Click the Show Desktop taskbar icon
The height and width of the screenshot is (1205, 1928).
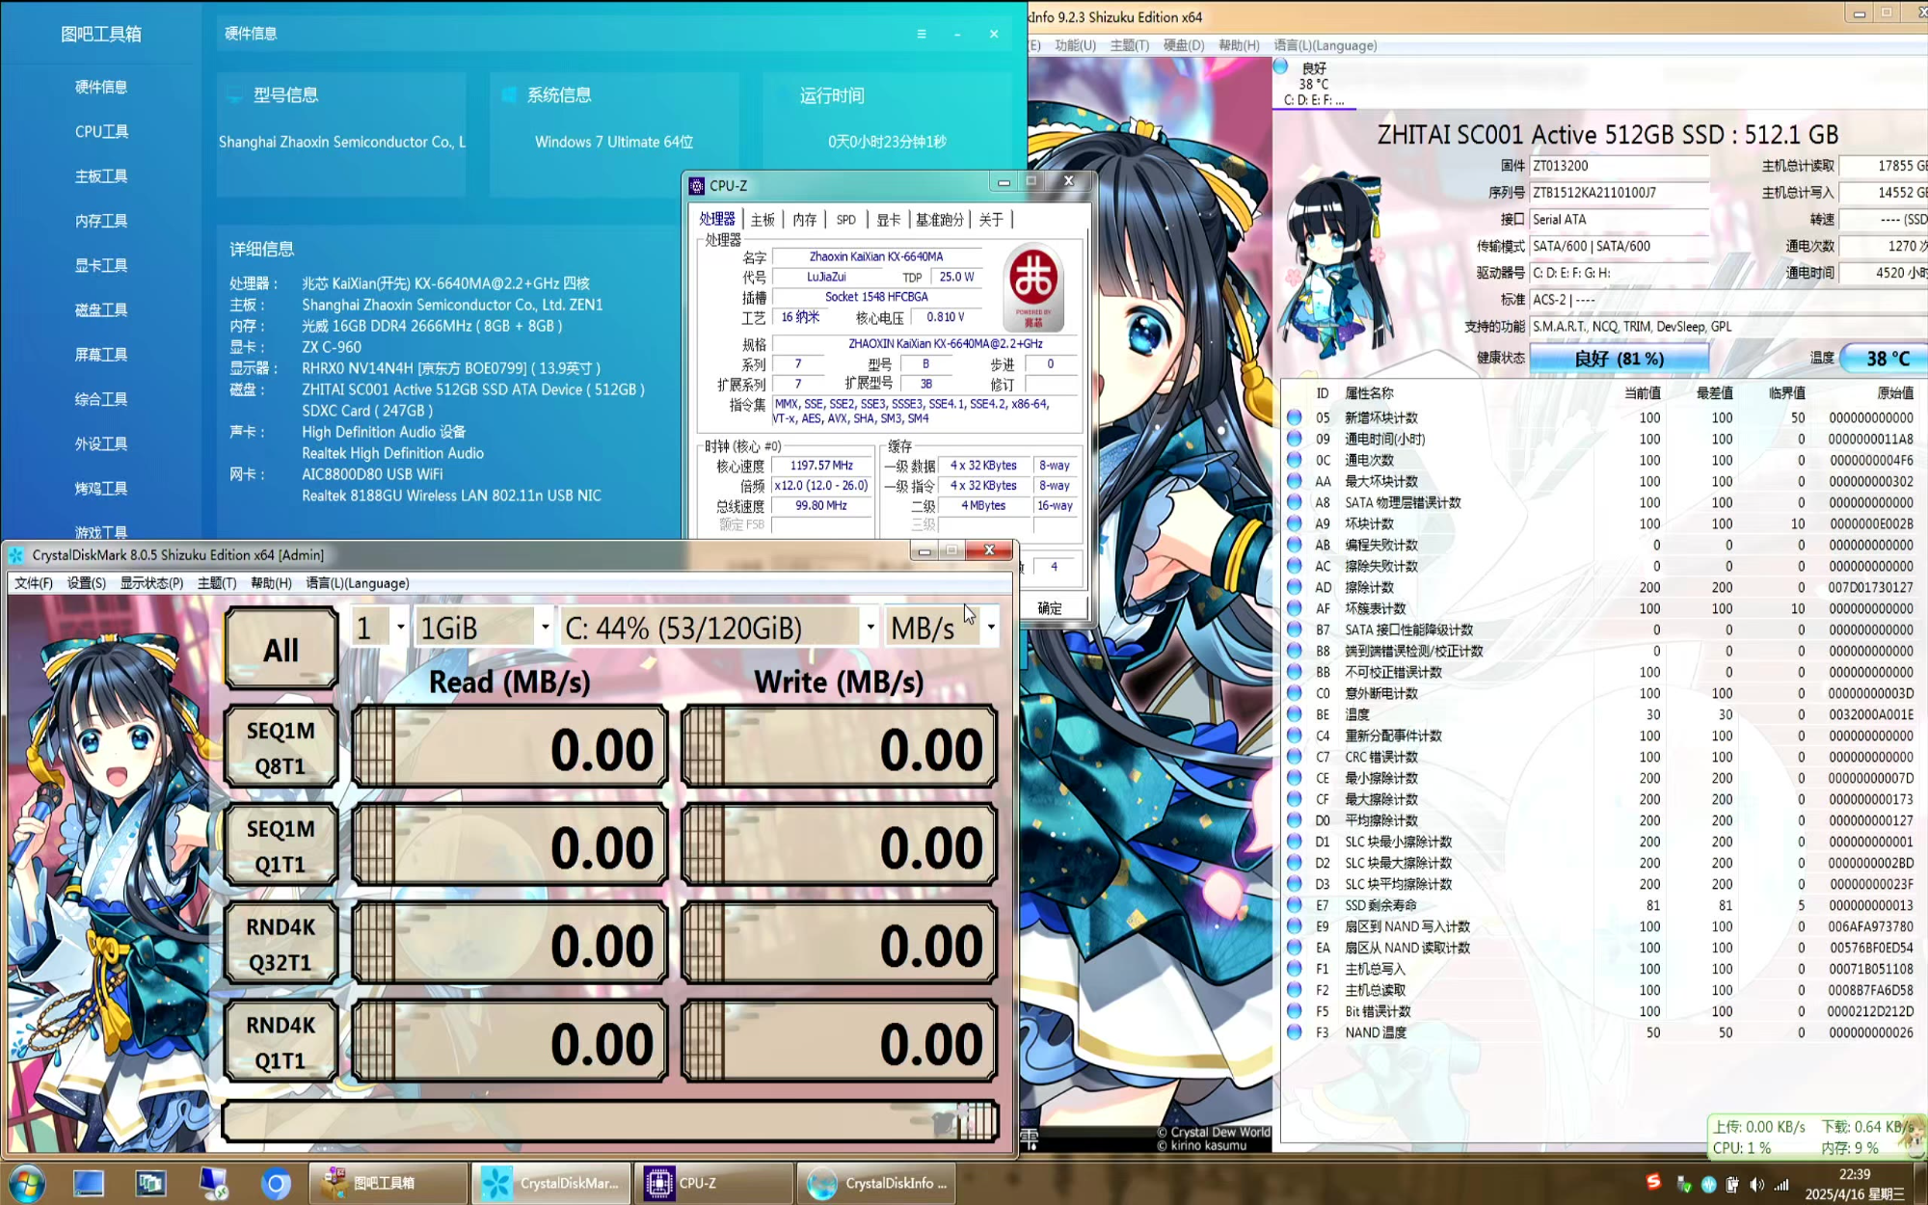coord(89,1183)
